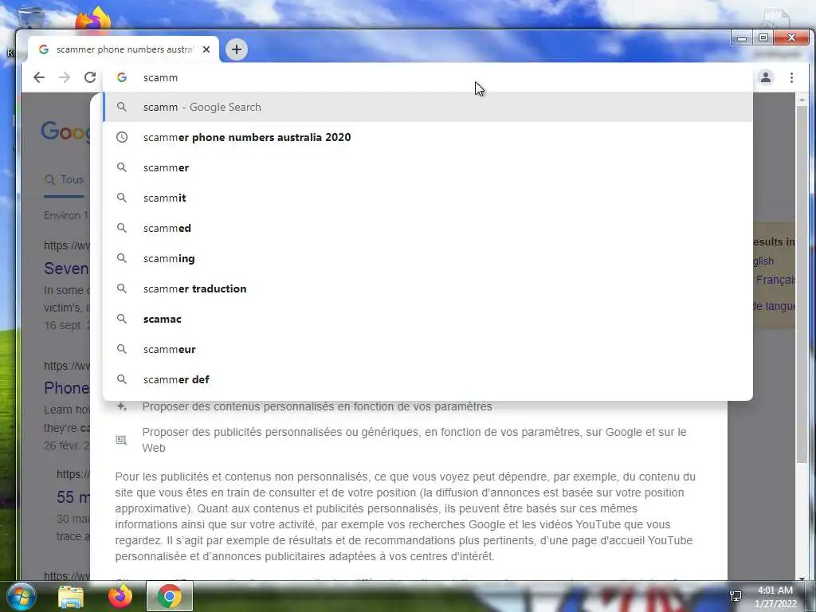Click the taskbar clock showing 4:01 AM

coord(775,597)
